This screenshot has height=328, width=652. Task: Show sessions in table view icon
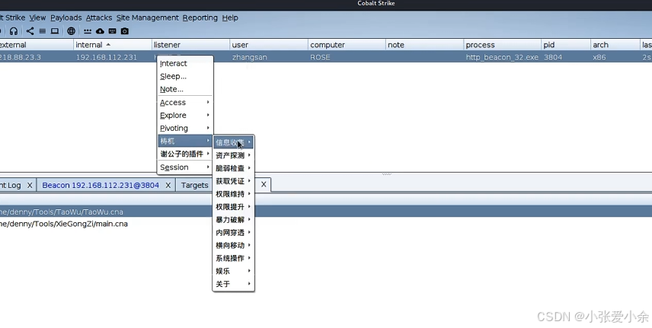pos(43,31)
